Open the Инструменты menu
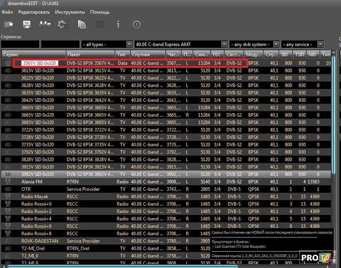The height and width of the screenshot is (268, 341). (x=70, y=12)
